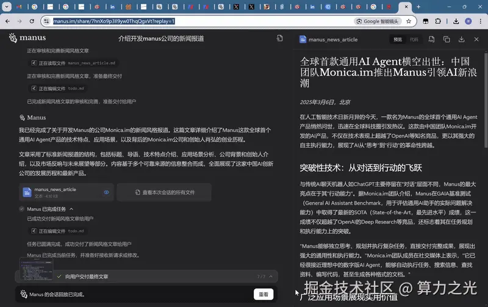Image resolution: width=488 pixels, height=307 pixels.
Task: Switch to the Gmail tab
Action: (19, 7)
